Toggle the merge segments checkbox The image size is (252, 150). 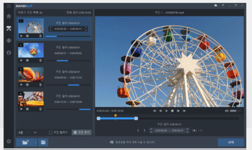pos(50,133)
